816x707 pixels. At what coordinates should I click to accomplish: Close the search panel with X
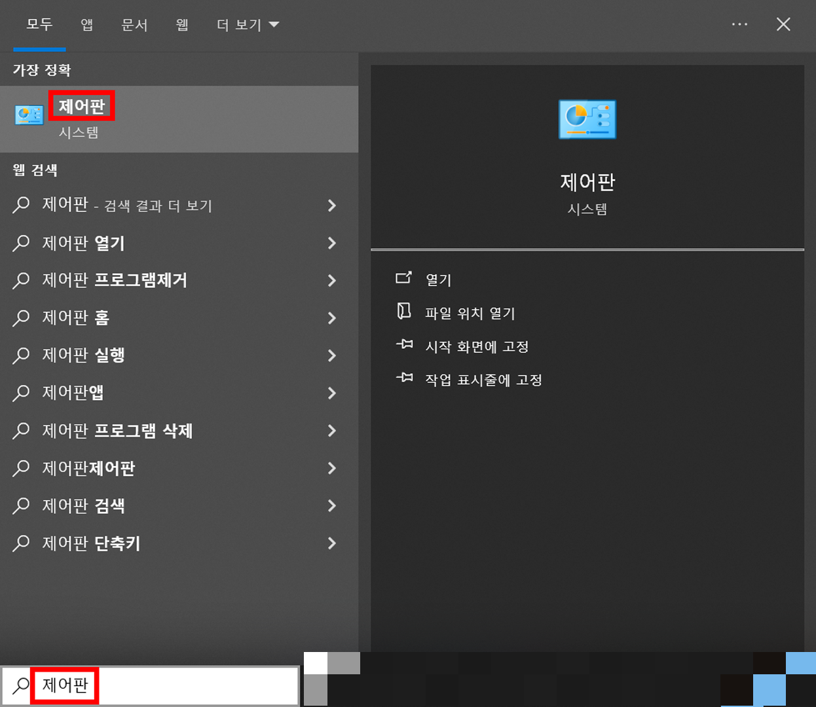(783, 24)
